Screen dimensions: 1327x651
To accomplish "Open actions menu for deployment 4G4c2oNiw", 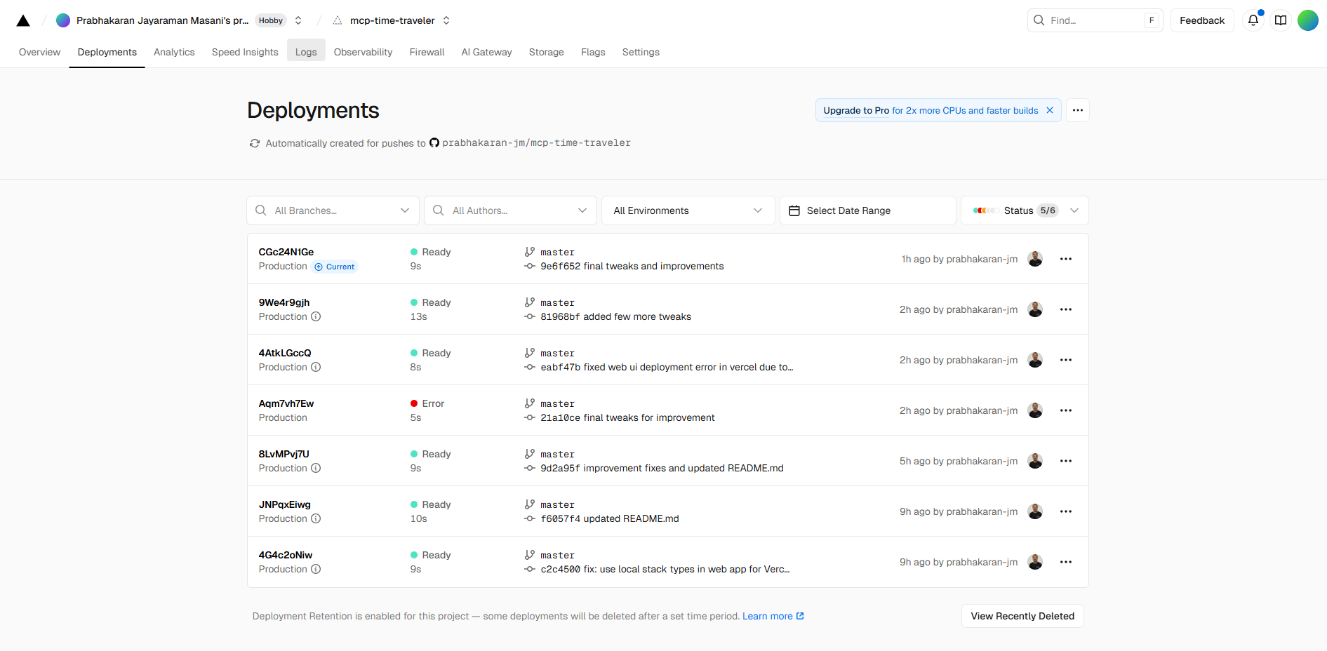I will click(x=1066, y=562).
